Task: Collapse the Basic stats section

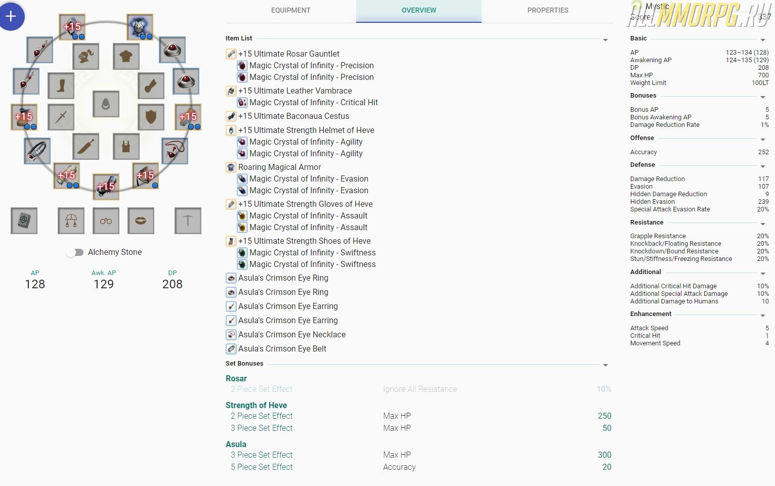Action: pyautogui.click(x=763, y=40)
